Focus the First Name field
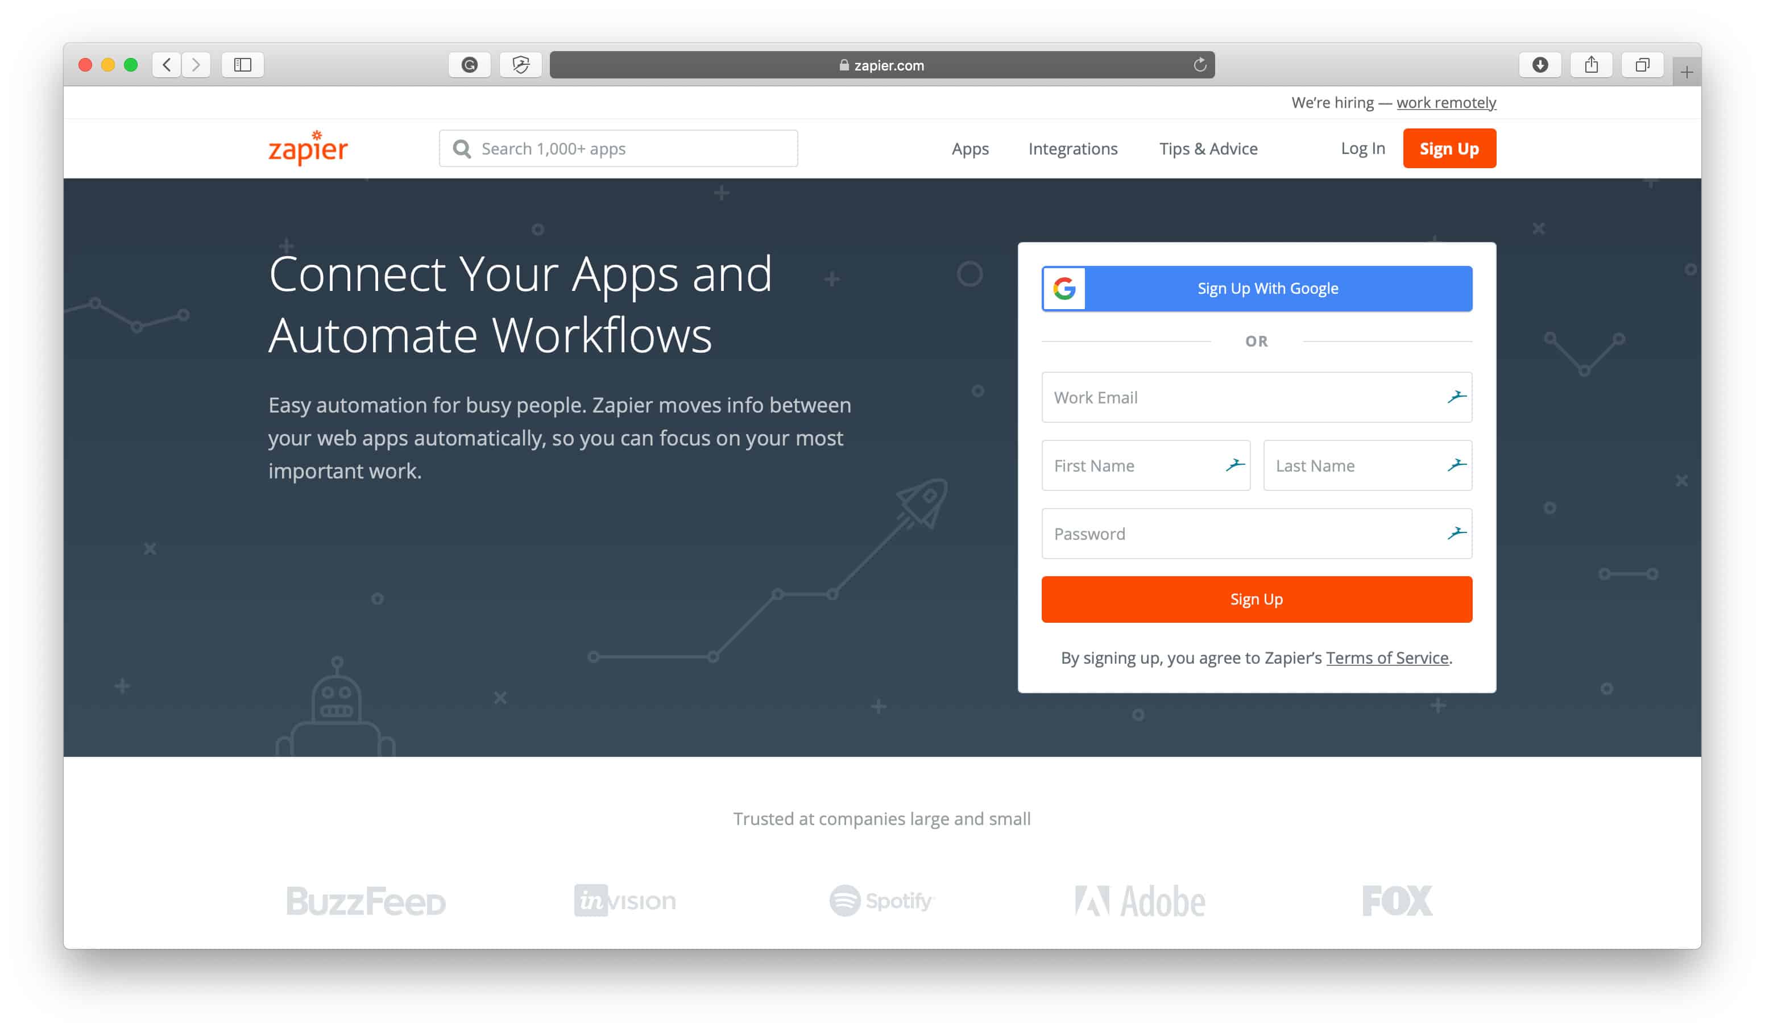The height and width of the screenshot is (1033, 1765). [x=1146, y=465]
